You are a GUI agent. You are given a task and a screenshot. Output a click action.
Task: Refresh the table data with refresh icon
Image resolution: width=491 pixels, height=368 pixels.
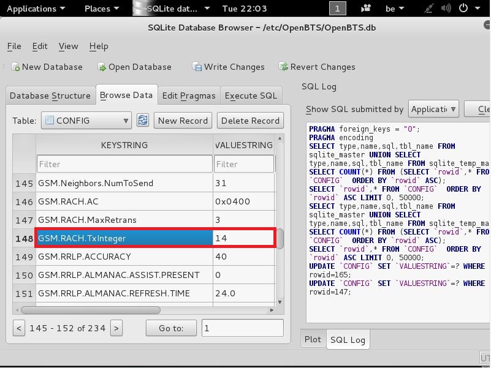(x=143, y=121)
